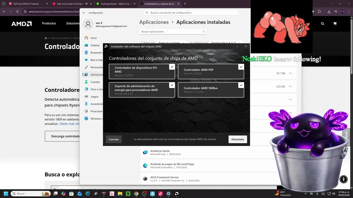This screenshot has width=353, height=198.
Task: Expand the Todas las unidades filter dropdown
Action: 171,43
